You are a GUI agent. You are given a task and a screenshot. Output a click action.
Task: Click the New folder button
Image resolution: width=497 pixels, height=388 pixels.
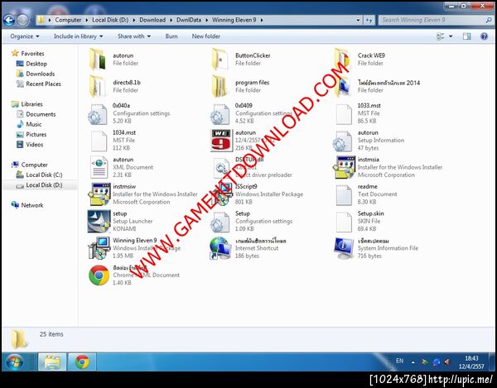coord(206,36)
